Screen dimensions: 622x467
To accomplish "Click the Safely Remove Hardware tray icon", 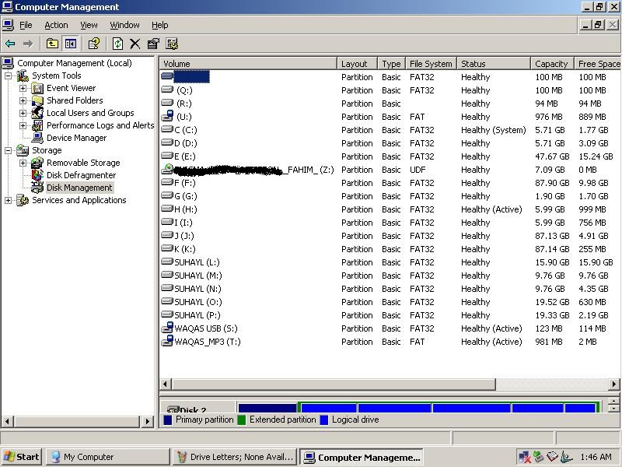I will point(538,457).
